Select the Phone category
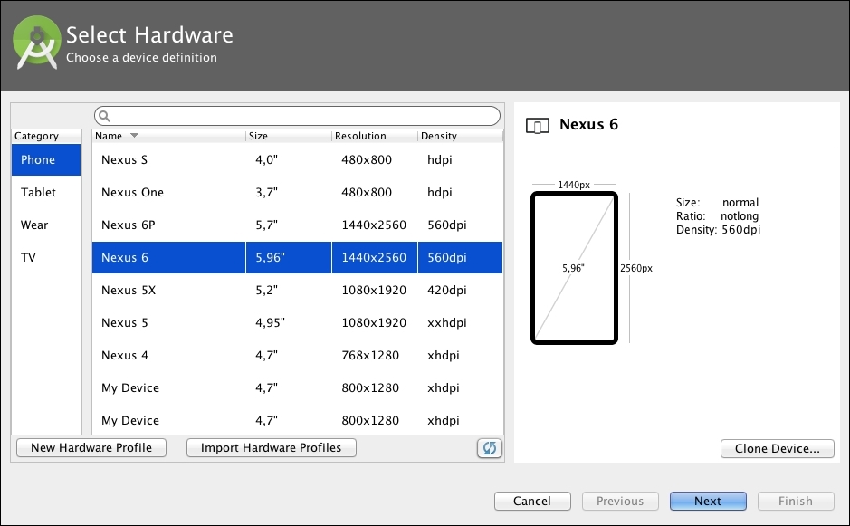 point(46,160)
